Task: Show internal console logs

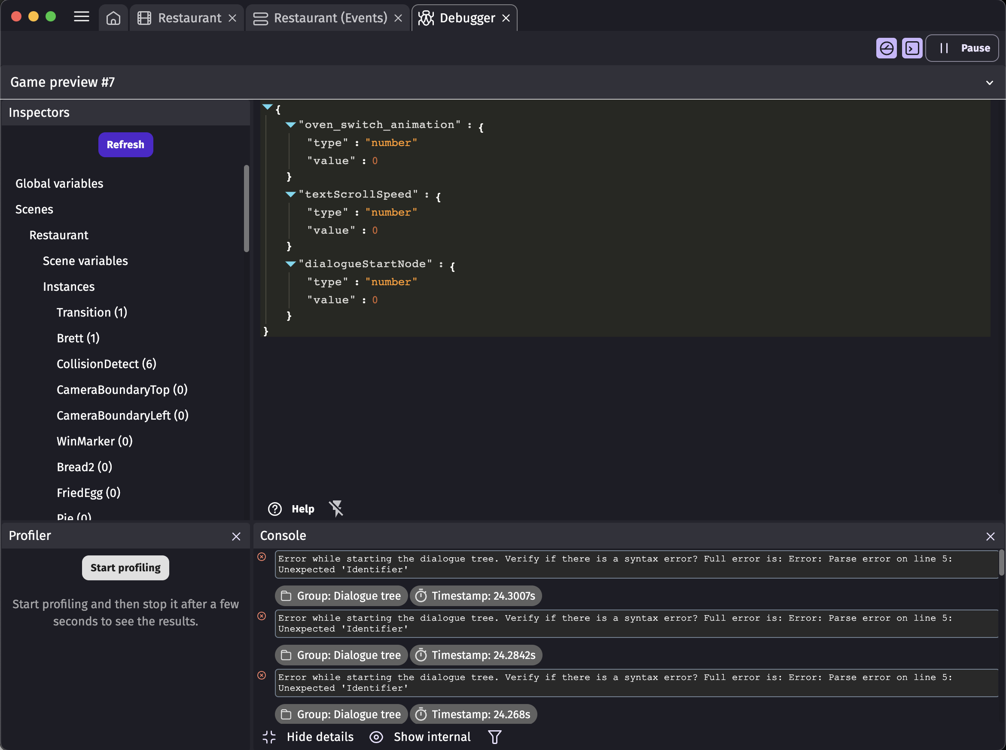Action: pyautogui.click(x=420, y=737)
